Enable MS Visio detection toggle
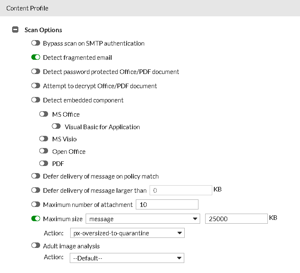Viewport: 300px width, 273px height. [44, 139]
